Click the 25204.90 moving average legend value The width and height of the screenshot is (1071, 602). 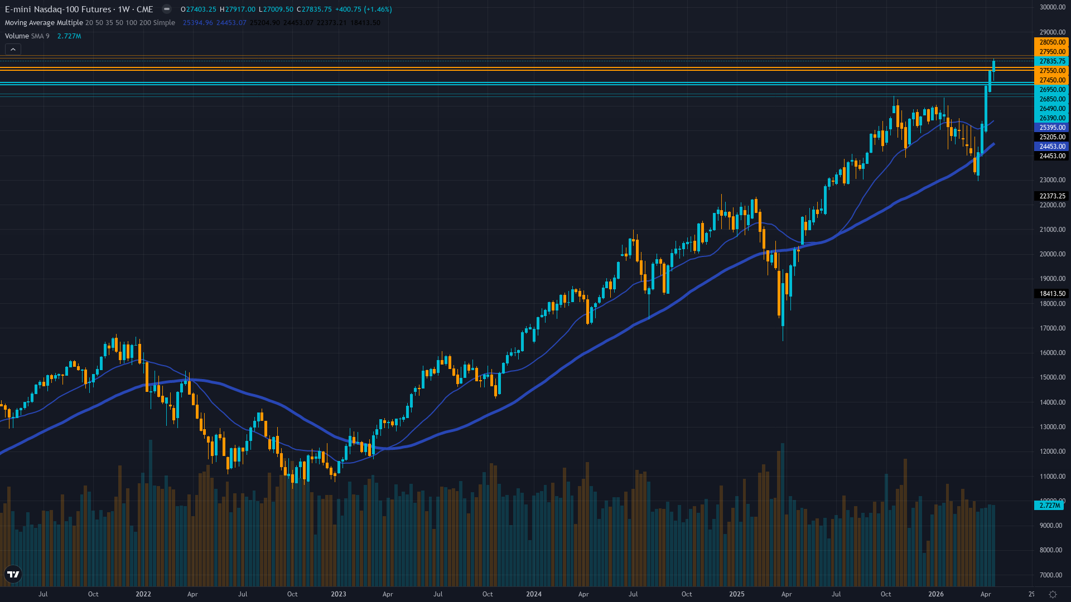point(265,23)
